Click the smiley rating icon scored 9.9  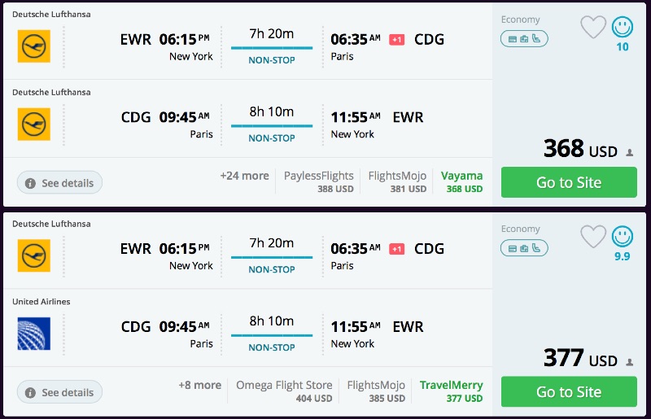click(623, 237)
